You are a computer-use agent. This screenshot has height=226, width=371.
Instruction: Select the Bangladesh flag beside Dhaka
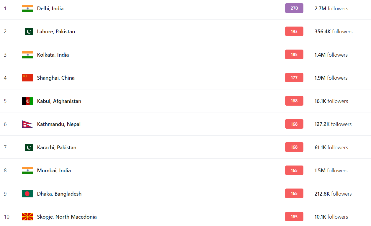click(28, 194)
